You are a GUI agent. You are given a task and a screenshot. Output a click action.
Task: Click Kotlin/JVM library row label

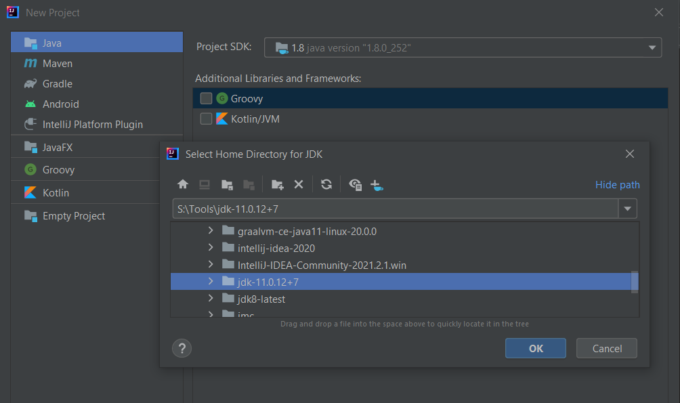(255, 119)
